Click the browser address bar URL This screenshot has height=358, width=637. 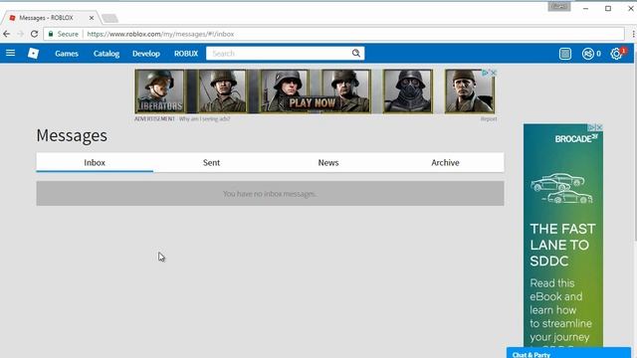[160, 34]
